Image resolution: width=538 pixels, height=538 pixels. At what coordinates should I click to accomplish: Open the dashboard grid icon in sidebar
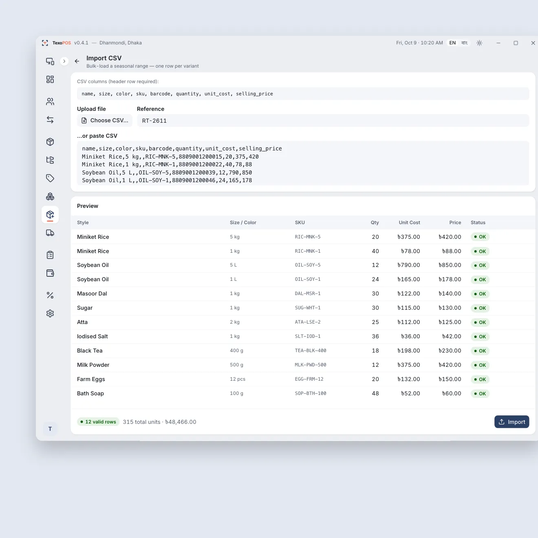(50, 79)
